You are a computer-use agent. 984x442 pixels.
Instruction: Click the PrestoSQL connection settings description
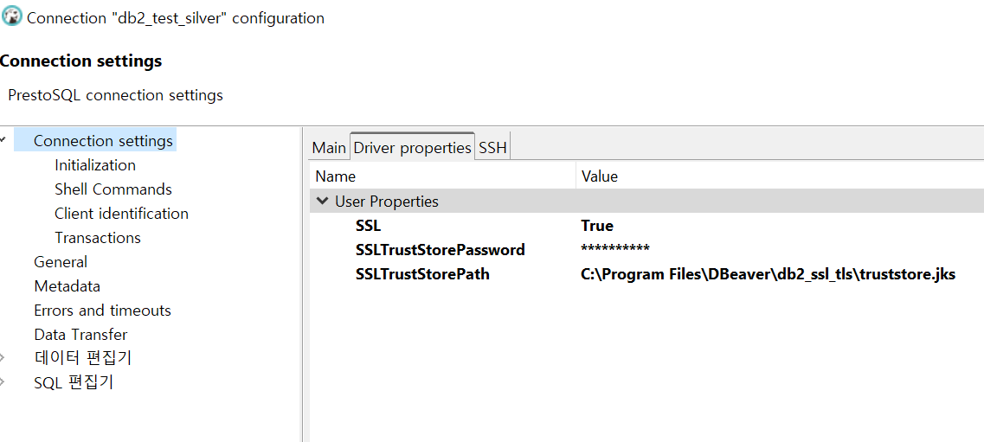115,95
